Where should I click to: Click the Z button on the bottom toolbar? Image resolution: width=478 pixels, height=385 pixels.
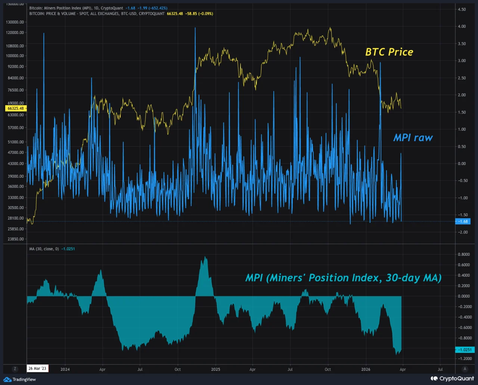pos(15,369)
